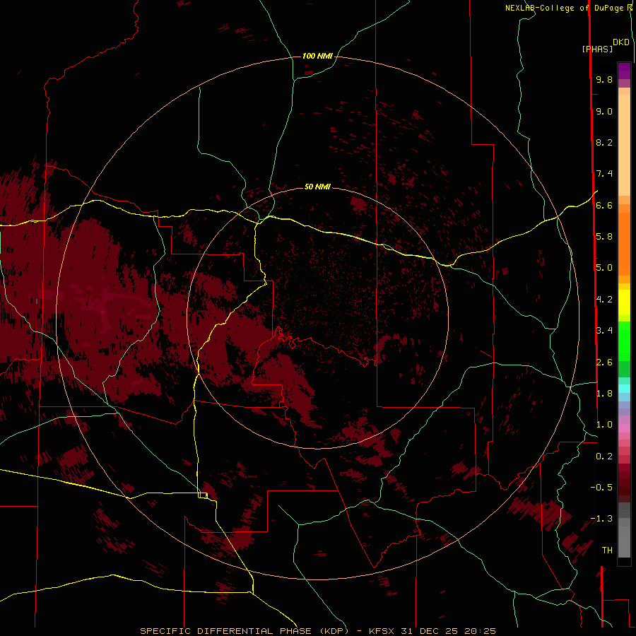The width and height of the screenshot is (636, 636).
Task: Click the 4.2 value on color scale
Action: pos(604,300)
